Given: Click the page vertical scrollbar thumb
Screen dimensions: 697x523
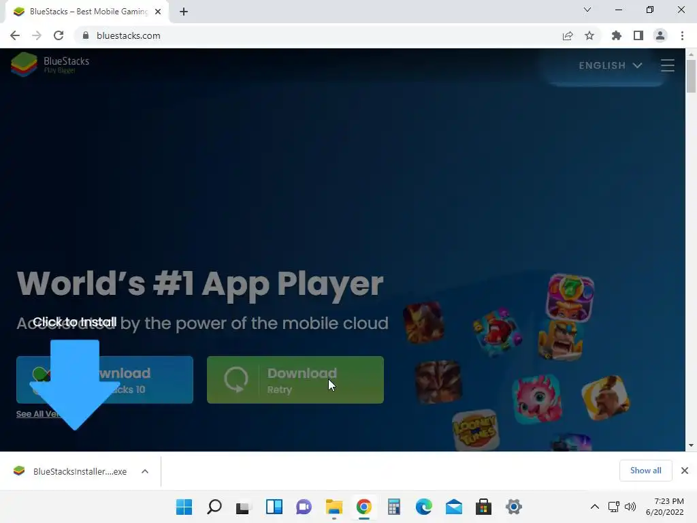Looking at the screenshot, I should [691, 76].
